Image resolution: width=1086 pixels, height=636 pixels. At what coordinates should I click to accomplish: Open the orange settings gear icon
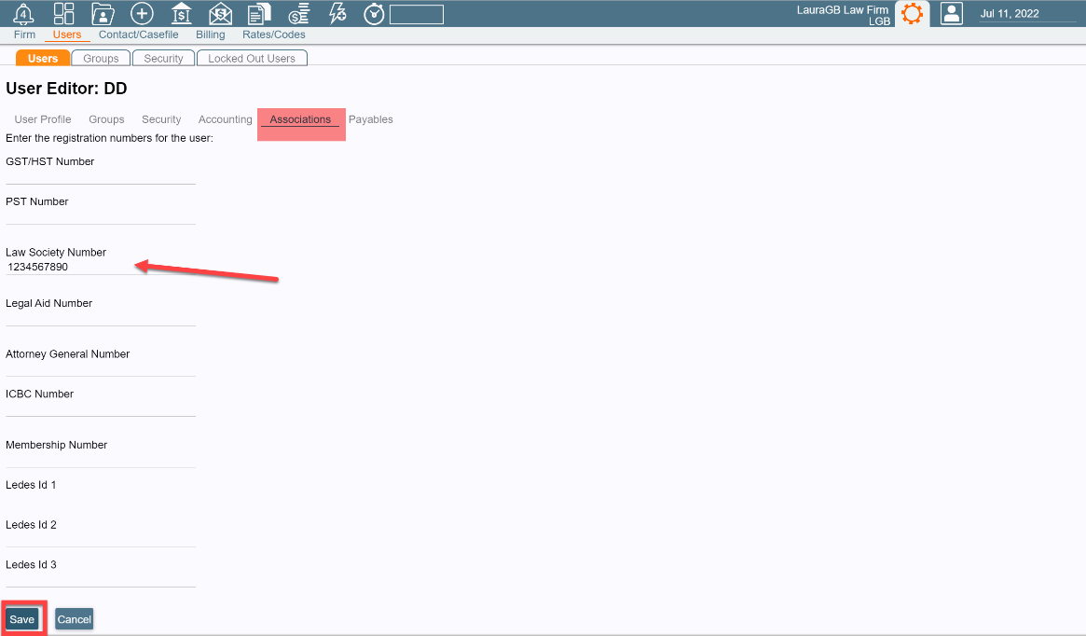point(913,13)
